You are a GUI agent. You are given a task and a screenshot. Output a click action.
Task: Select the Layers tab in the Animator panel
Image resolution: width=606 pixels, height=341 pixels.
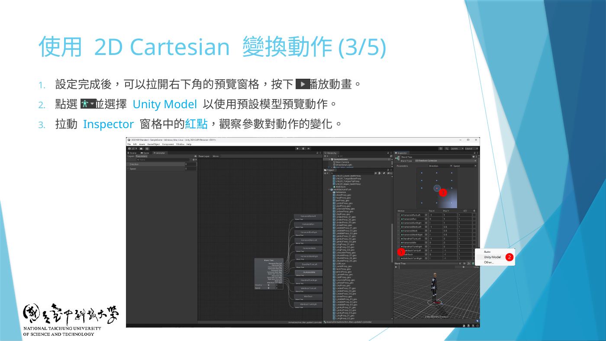tap(131, 156)
